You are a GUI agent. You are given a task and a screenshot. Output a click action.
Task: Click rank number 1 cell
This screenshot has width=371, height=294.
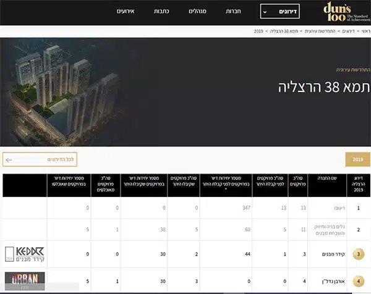pos(359,208)
